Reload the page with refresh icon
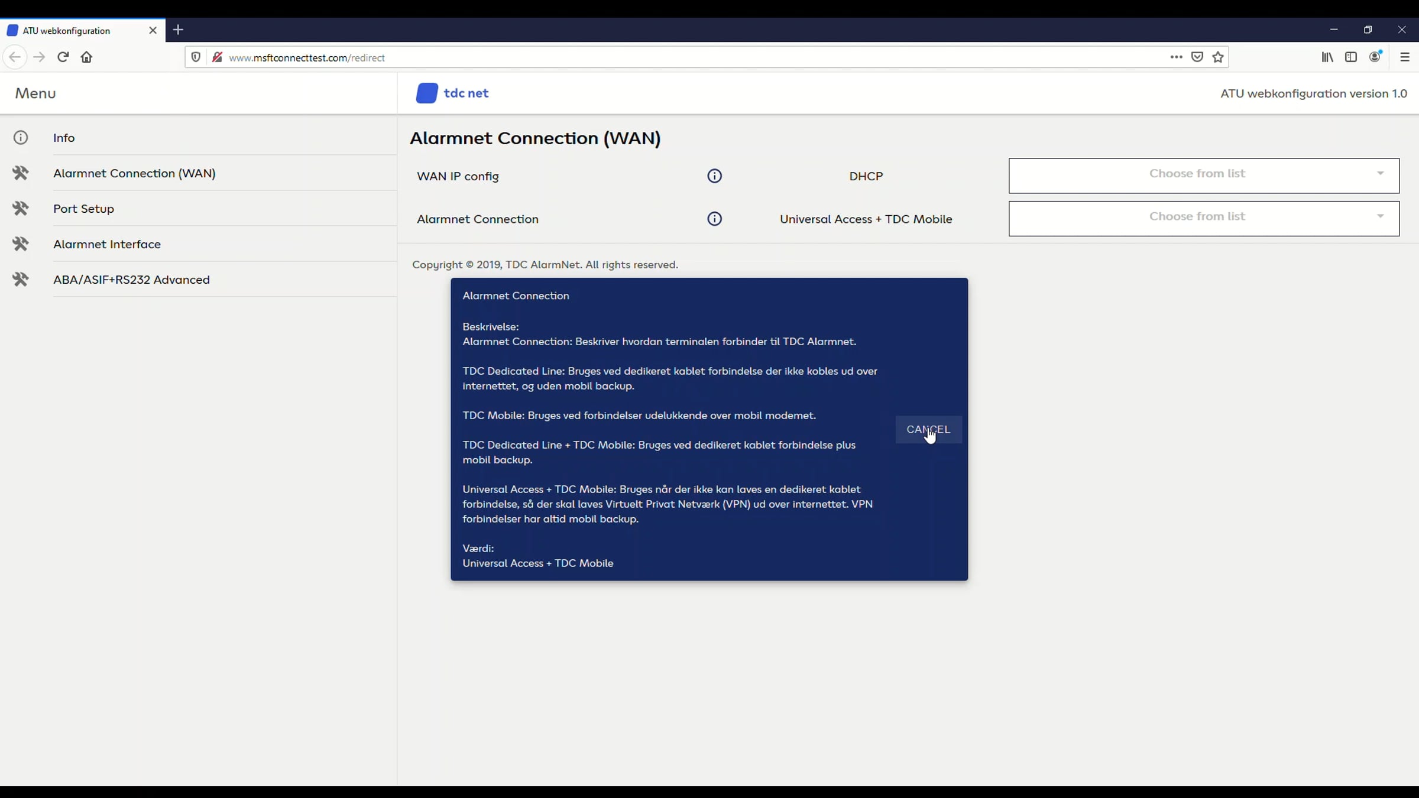The image size is (1419, 798). click(x=63, y=57)
